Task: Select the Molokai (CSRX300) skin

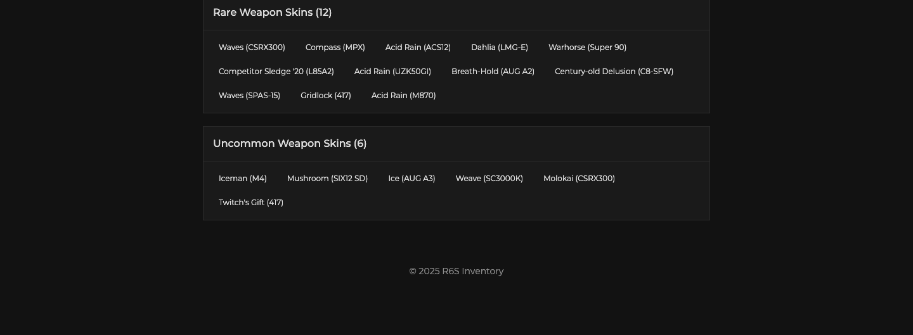Action: (579, 179)
